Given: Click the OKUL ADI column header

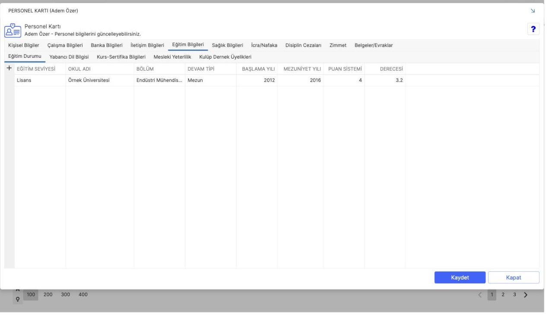Looking at the screenshot, I should point(100,69).
